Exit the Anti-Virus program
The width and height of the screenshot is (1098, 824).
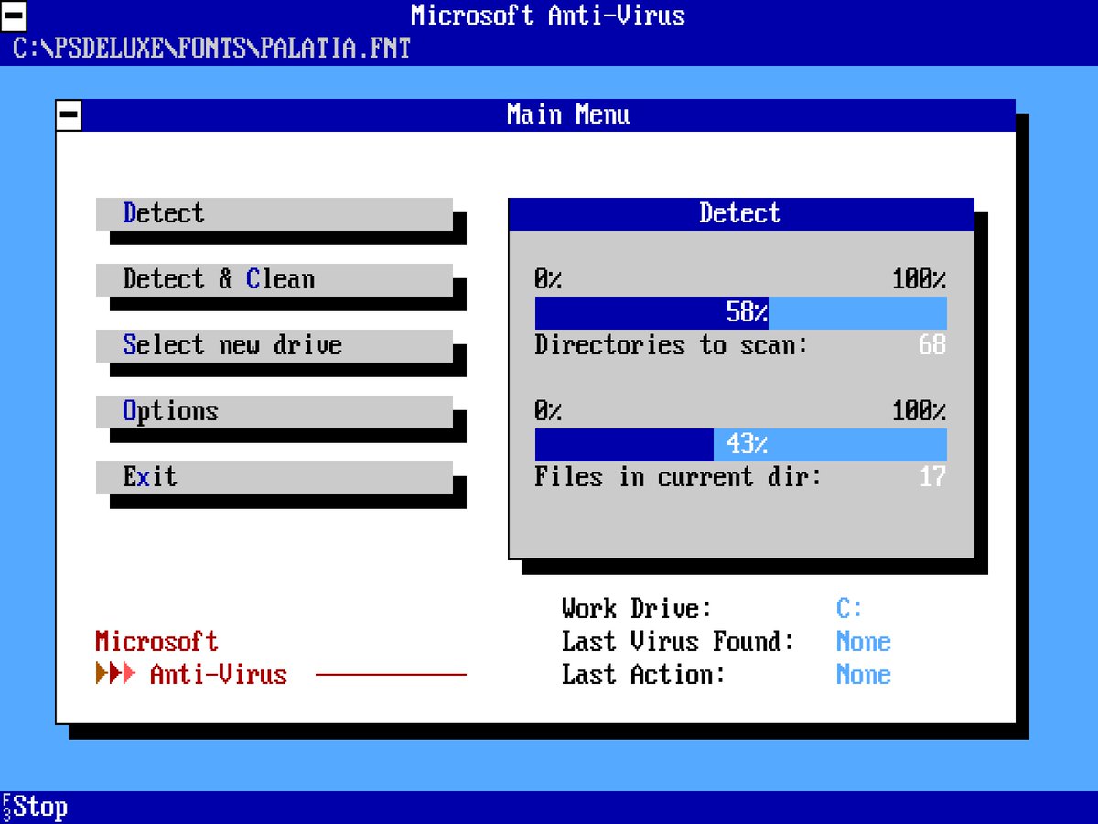(x=274, y=477)
